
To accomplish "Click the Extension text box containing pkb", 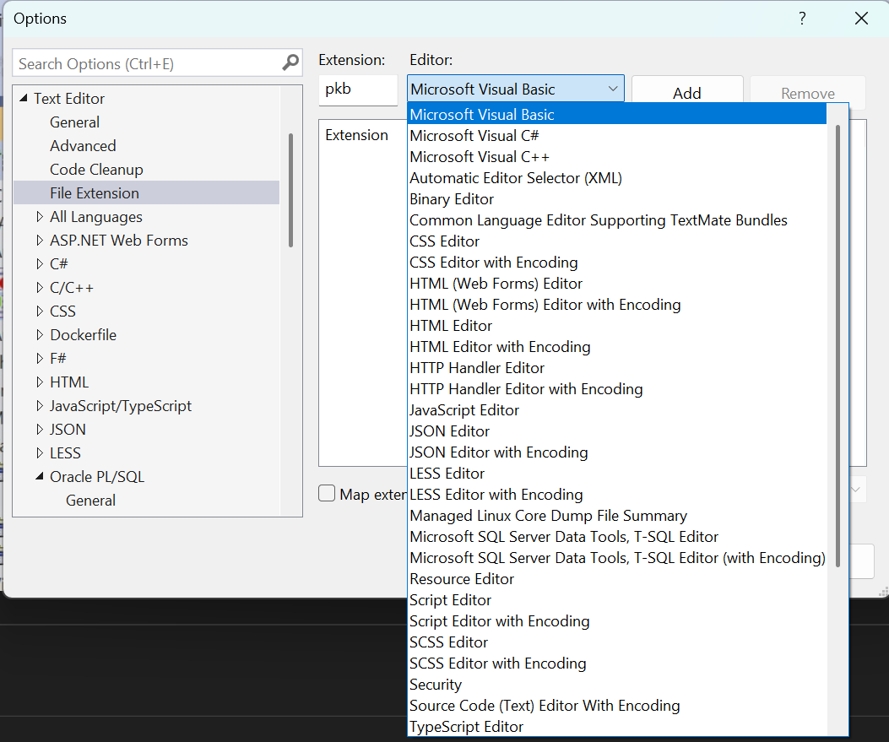I will [x=358, y=89].
